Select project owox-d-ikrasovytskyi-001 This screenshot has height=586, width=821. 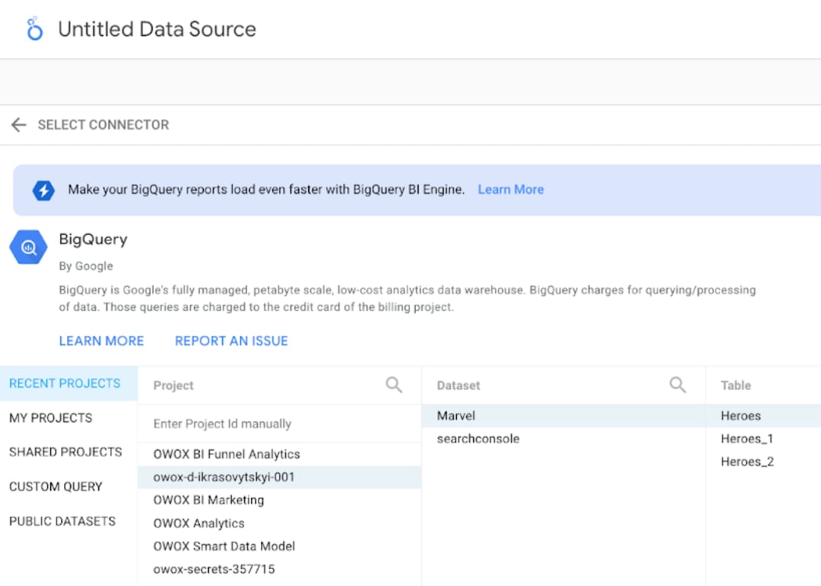tap(279, 477)
